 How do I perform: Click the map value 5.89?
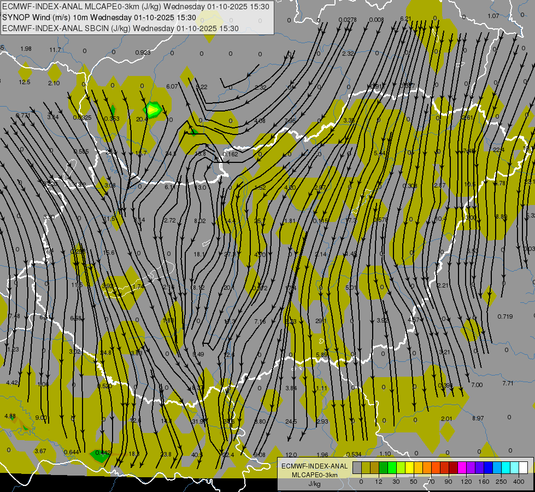(x=322, y=355)
